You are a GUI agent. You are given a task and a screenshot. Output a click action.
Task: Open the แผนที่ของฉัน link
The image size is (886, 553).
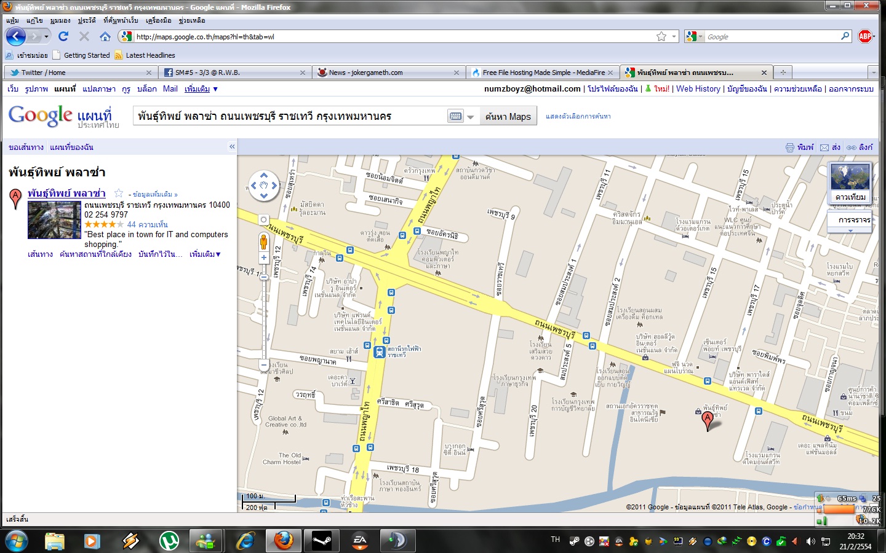point(71,147)
